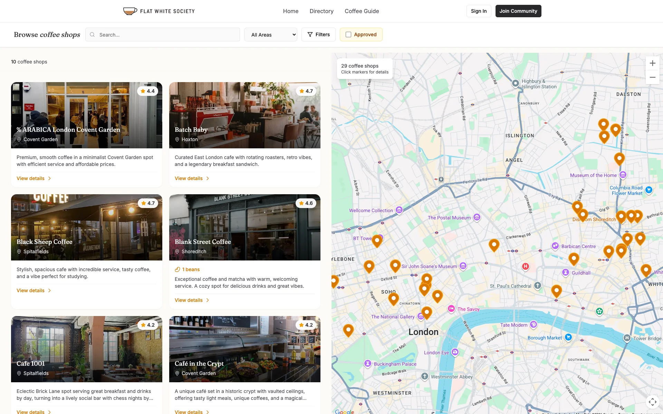Click the London Eye attraction map icon
The image size is (663, 414).
[455, 352]
